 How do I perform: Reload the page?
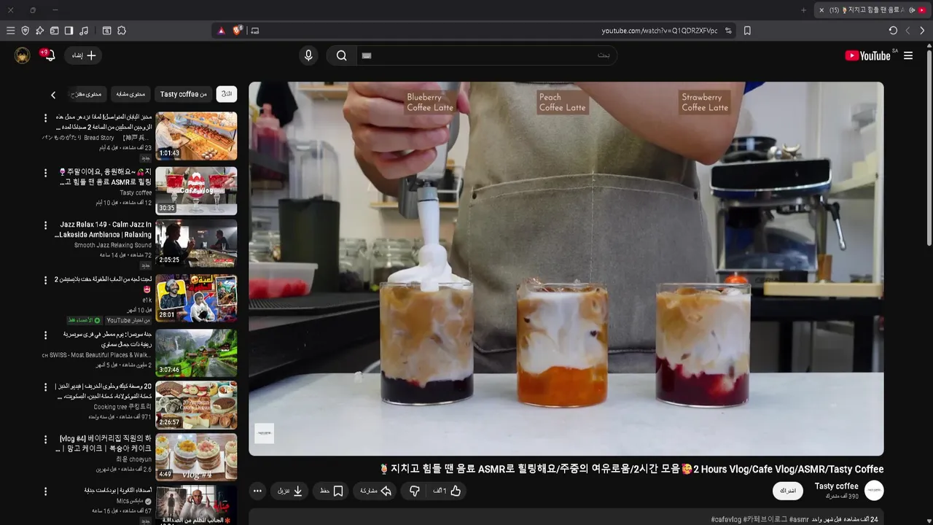[x=893, y=31]
